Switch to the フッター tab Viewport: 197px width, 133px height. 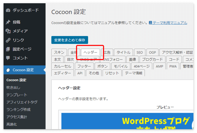(x=84, y=66)
